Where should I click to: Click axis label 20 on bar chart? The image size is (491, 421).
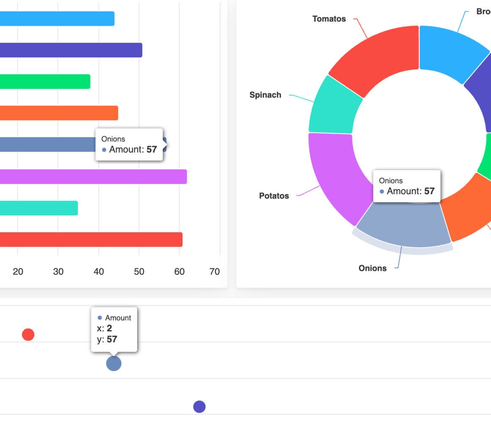[18, 271]
